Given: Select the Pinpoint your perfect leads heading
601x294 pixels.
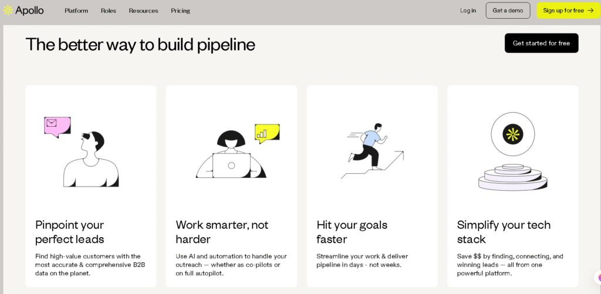Looking at the screenshot, I should pos(69,232).
